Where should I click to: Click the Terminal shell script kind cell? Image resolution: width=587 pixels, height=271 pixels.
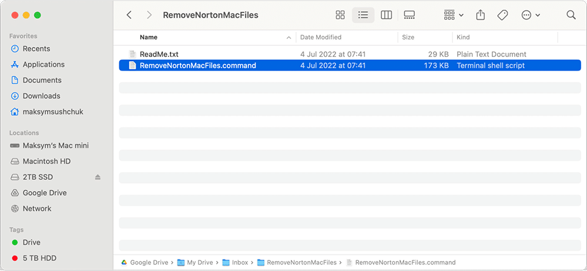click(x=491, y=65)
